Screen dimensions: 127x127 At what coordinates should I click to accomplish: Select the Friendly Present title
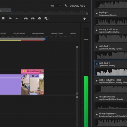coord(107,97)
